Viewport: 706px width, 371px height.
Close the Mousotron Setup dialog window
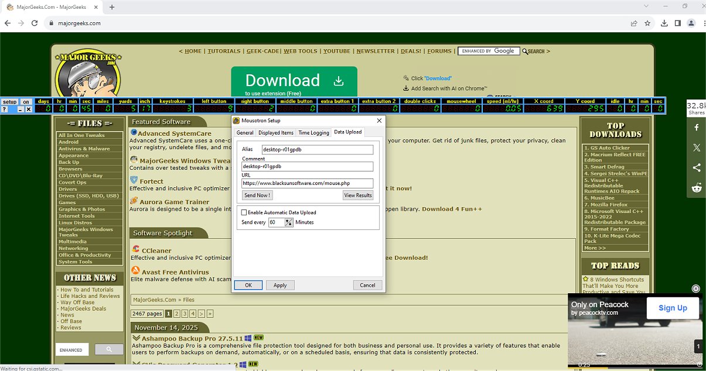378,121
